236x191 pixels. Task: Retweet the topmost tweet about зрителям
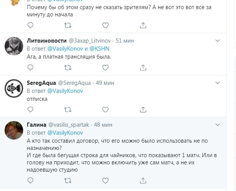pos(68,25)
